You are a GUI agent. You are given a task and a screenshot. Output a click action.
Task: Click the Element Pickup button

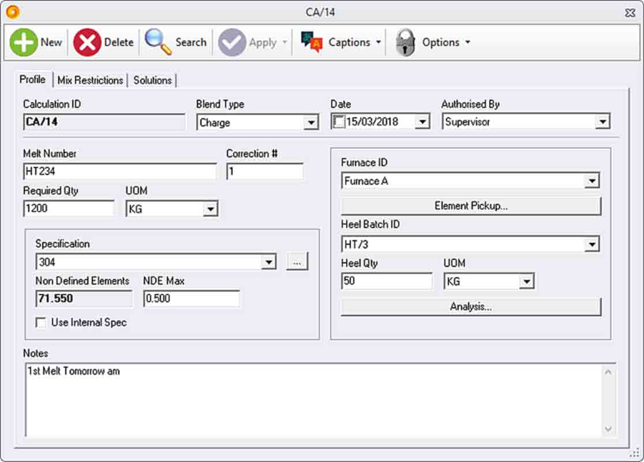tap(470, 206)
